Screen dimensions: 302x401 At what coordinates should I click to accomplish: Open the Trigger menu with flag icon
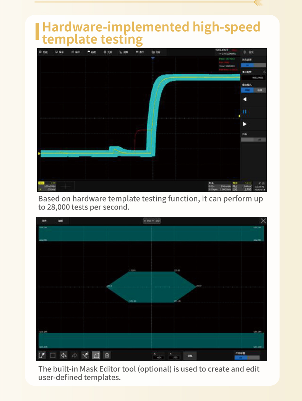(92, 52)
